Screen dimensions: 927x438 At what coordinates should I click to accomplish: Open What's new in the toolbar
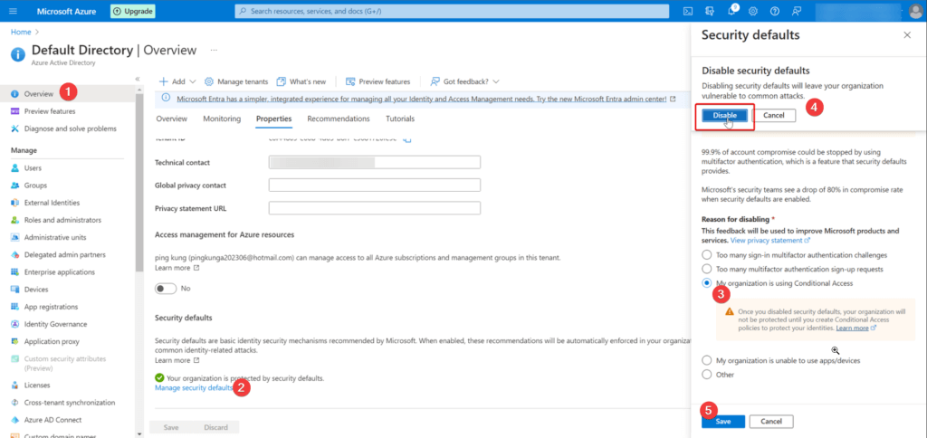(301, 81)
